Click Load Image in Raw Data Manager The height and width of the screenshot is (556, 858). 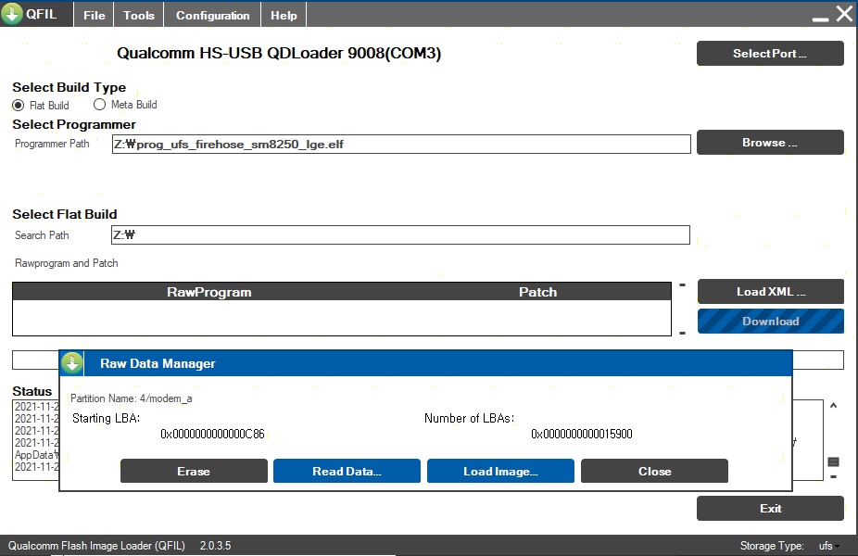(500, 471)
